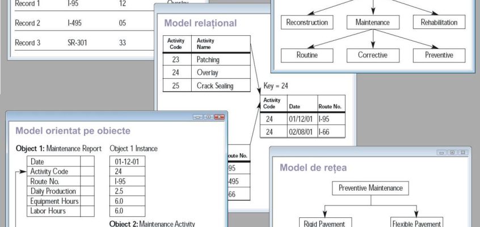
Task: Select the Routine node box
Action: tap(307, 55)
